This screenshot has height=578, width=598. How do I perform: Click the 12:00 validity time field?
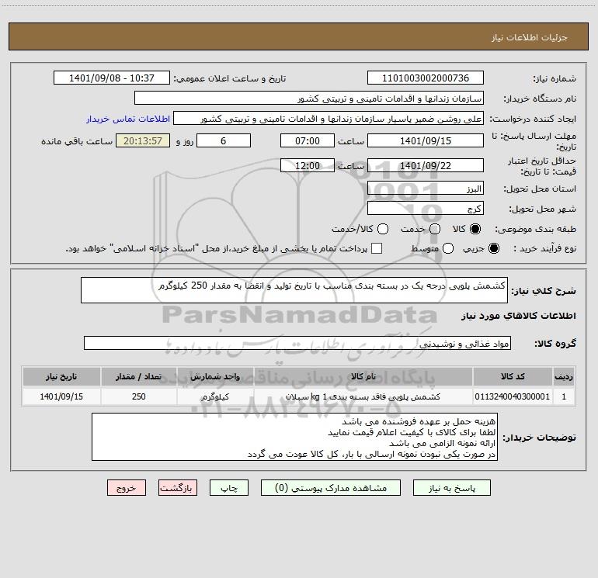click(x=308, y=165)
